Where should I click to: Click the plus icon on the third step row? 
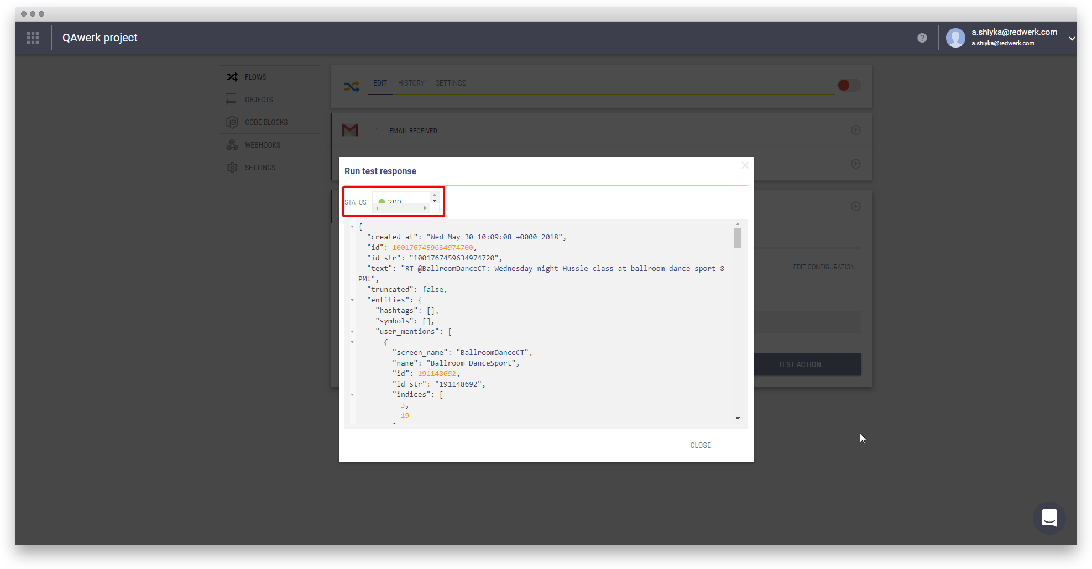pos(855,206)
